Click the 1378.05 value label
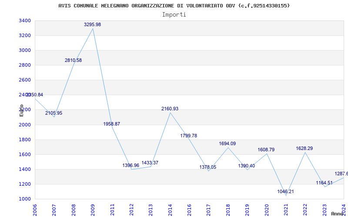348x218 pixels. tap(208, 167)
